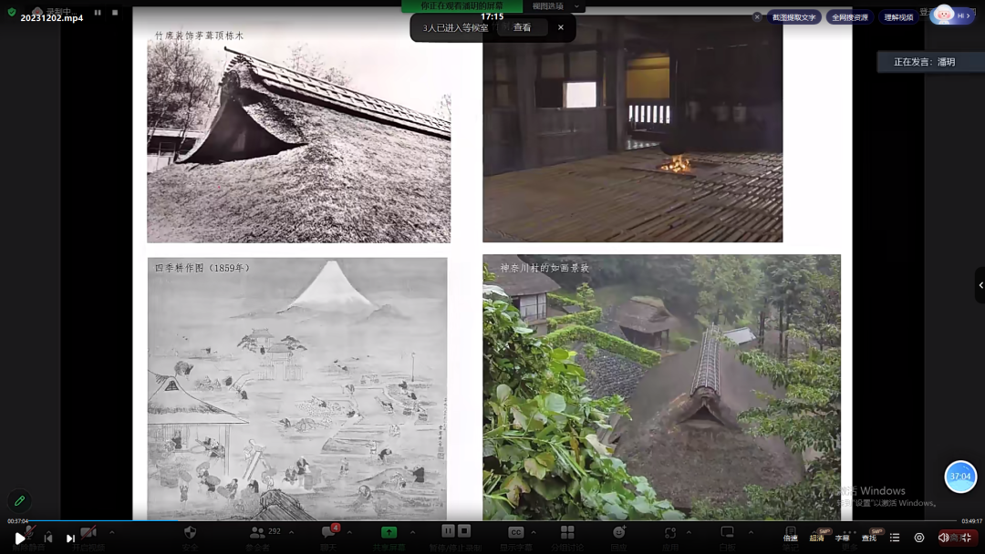
Task: Click 截图提取文字 button
Action: (x=793, y=17)
